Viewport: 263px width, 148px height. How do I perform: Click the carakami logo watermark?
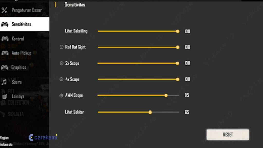(x=43, y=137)
